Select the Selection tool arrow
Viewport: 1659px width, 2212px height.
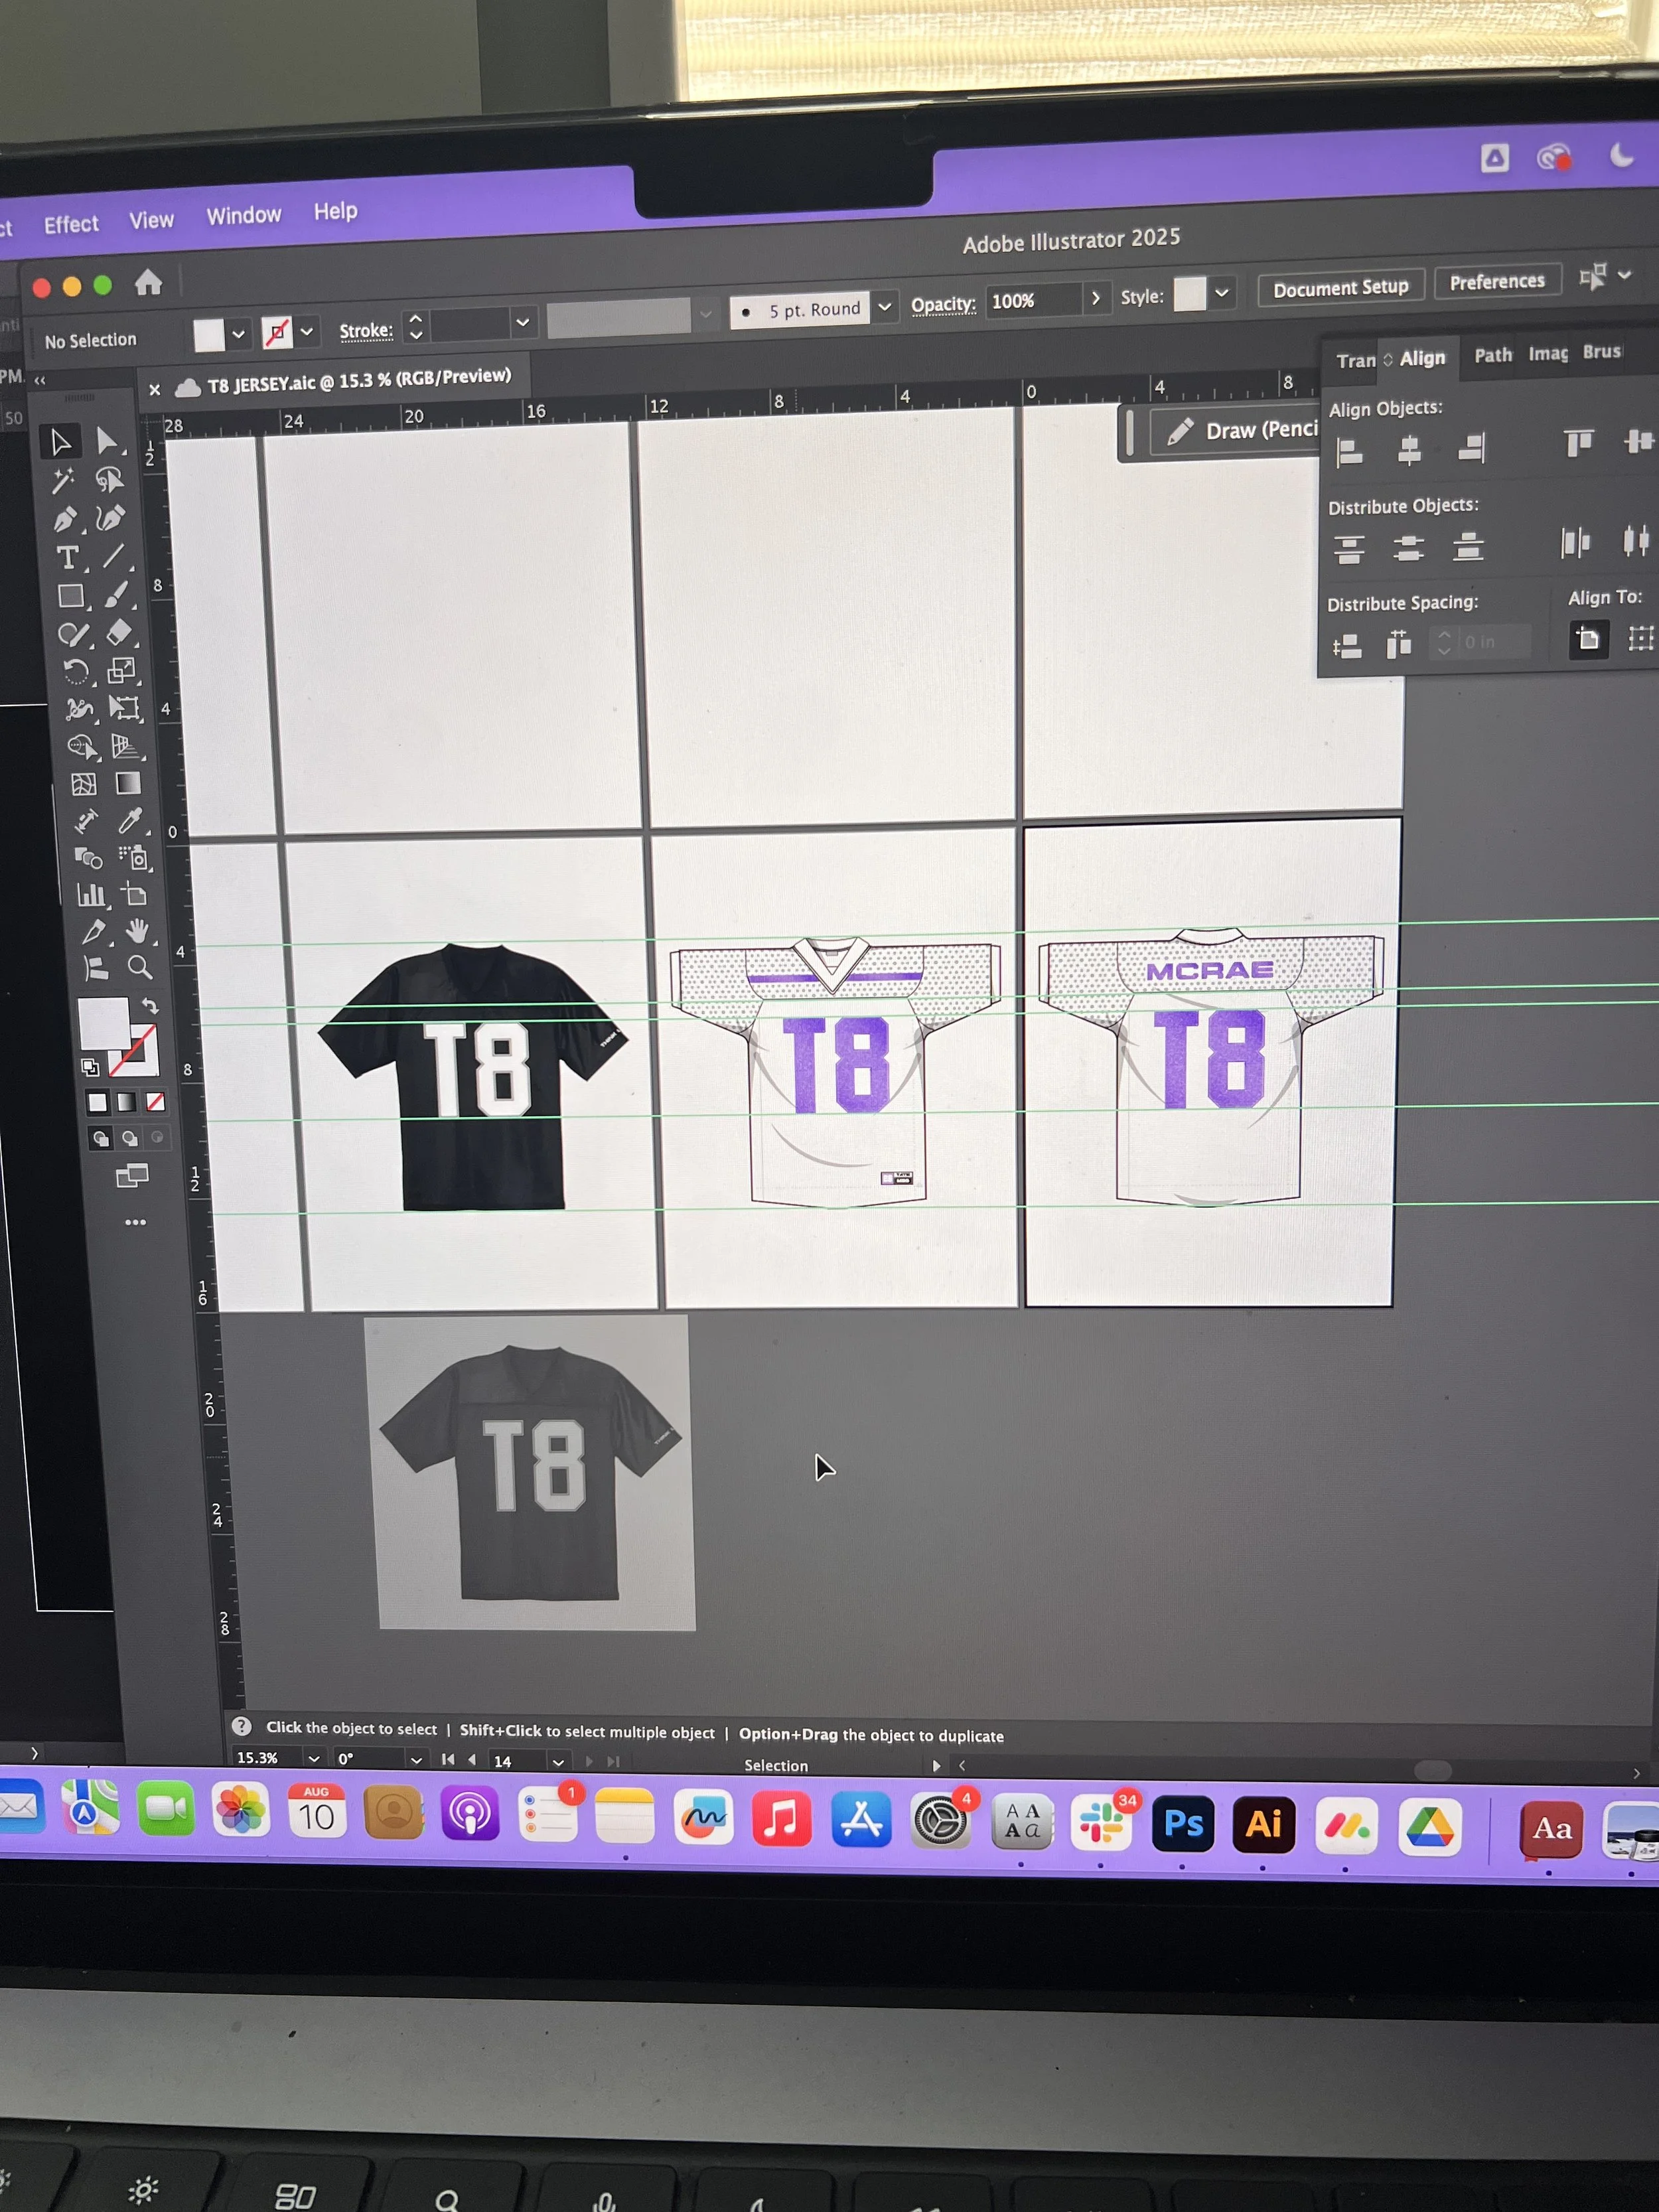point(60,441)
